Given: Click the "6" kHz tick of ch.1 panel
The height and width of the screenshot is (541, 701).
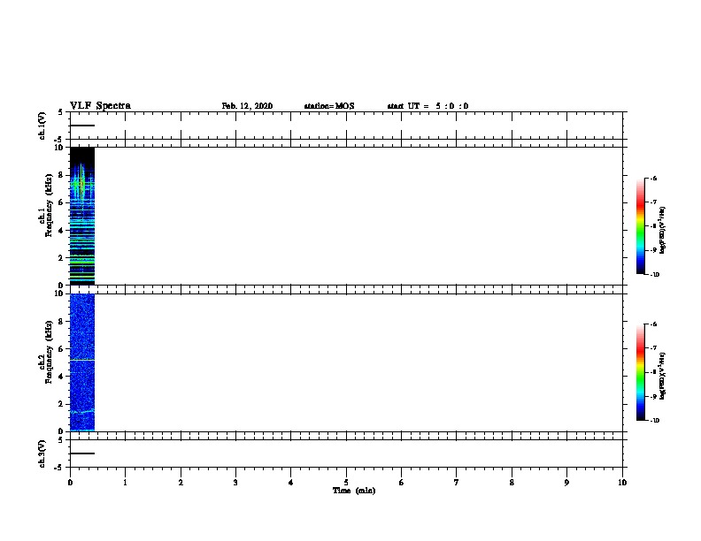Looking at the screenshot, I should 61,202.
